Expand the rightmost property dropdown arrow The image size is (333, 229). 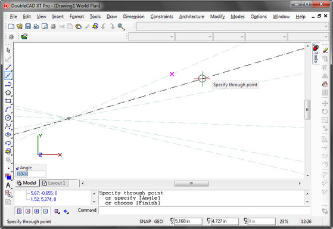pos(326,37)
